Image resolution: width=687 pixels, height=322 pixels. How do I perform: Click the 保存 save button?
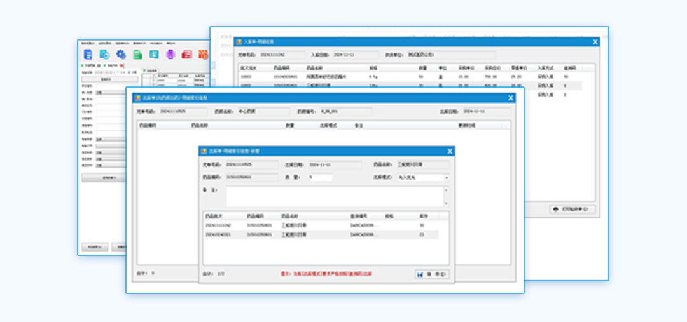pos(432,274)
